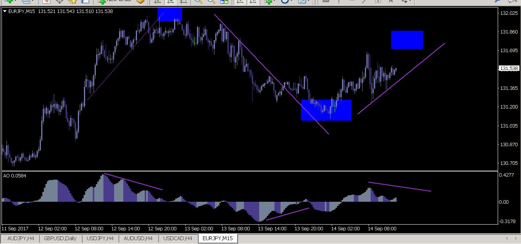This screenshot has width=521, height=244.
Task: Select the AO rising line below zero
Action: point(287,214)
